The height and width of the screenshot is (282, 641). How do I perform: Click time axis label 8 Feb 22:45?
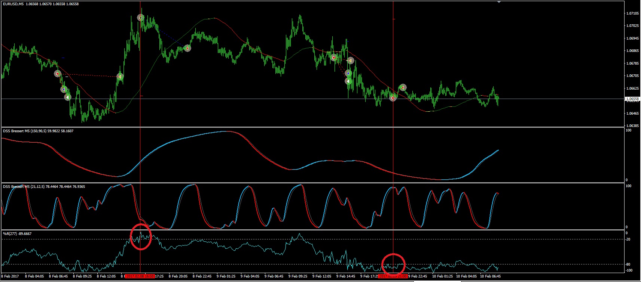coord(202,276)
